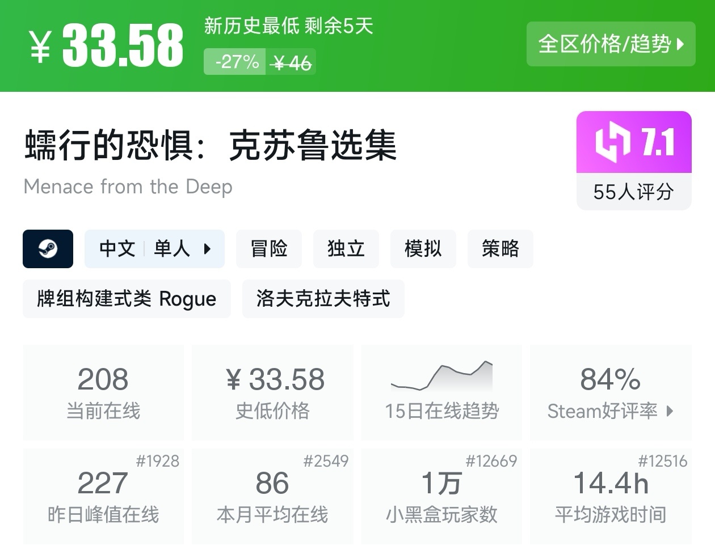Viewport: 715px width, 550px height.
Task: Select the 冒险 genre tag
Action: pyautogui.click(x=269, y=249)
